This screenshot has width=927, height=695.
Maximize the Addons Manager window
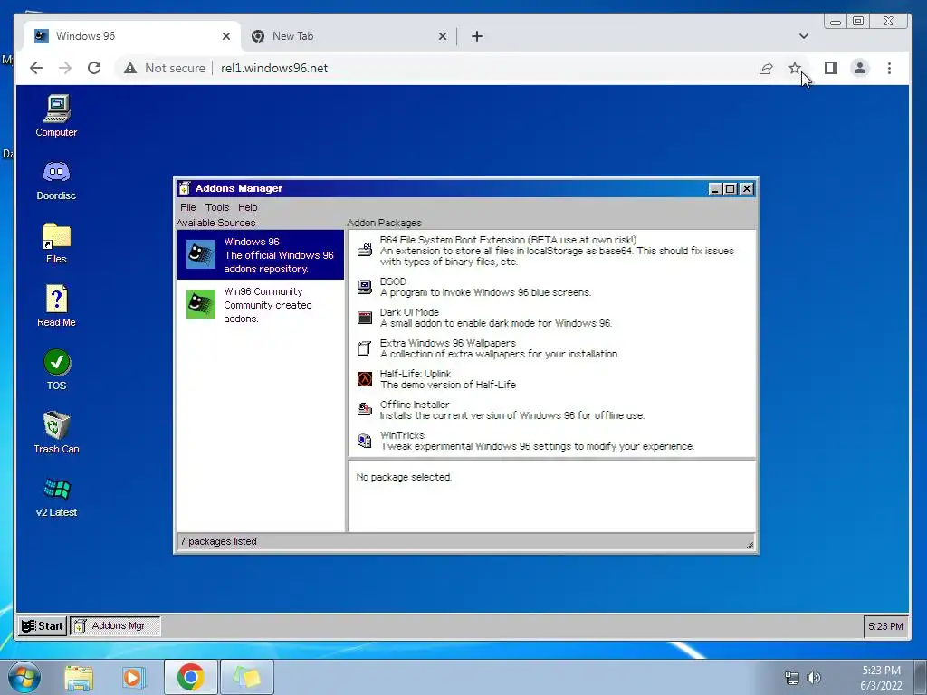731,188
